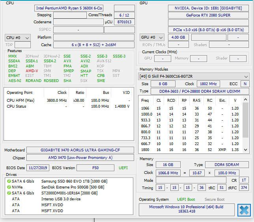The height and width of the screenshot is (222, 254).
Task: Click the Samsung SSD 860 EVO status checkmark
Action: 9,181
